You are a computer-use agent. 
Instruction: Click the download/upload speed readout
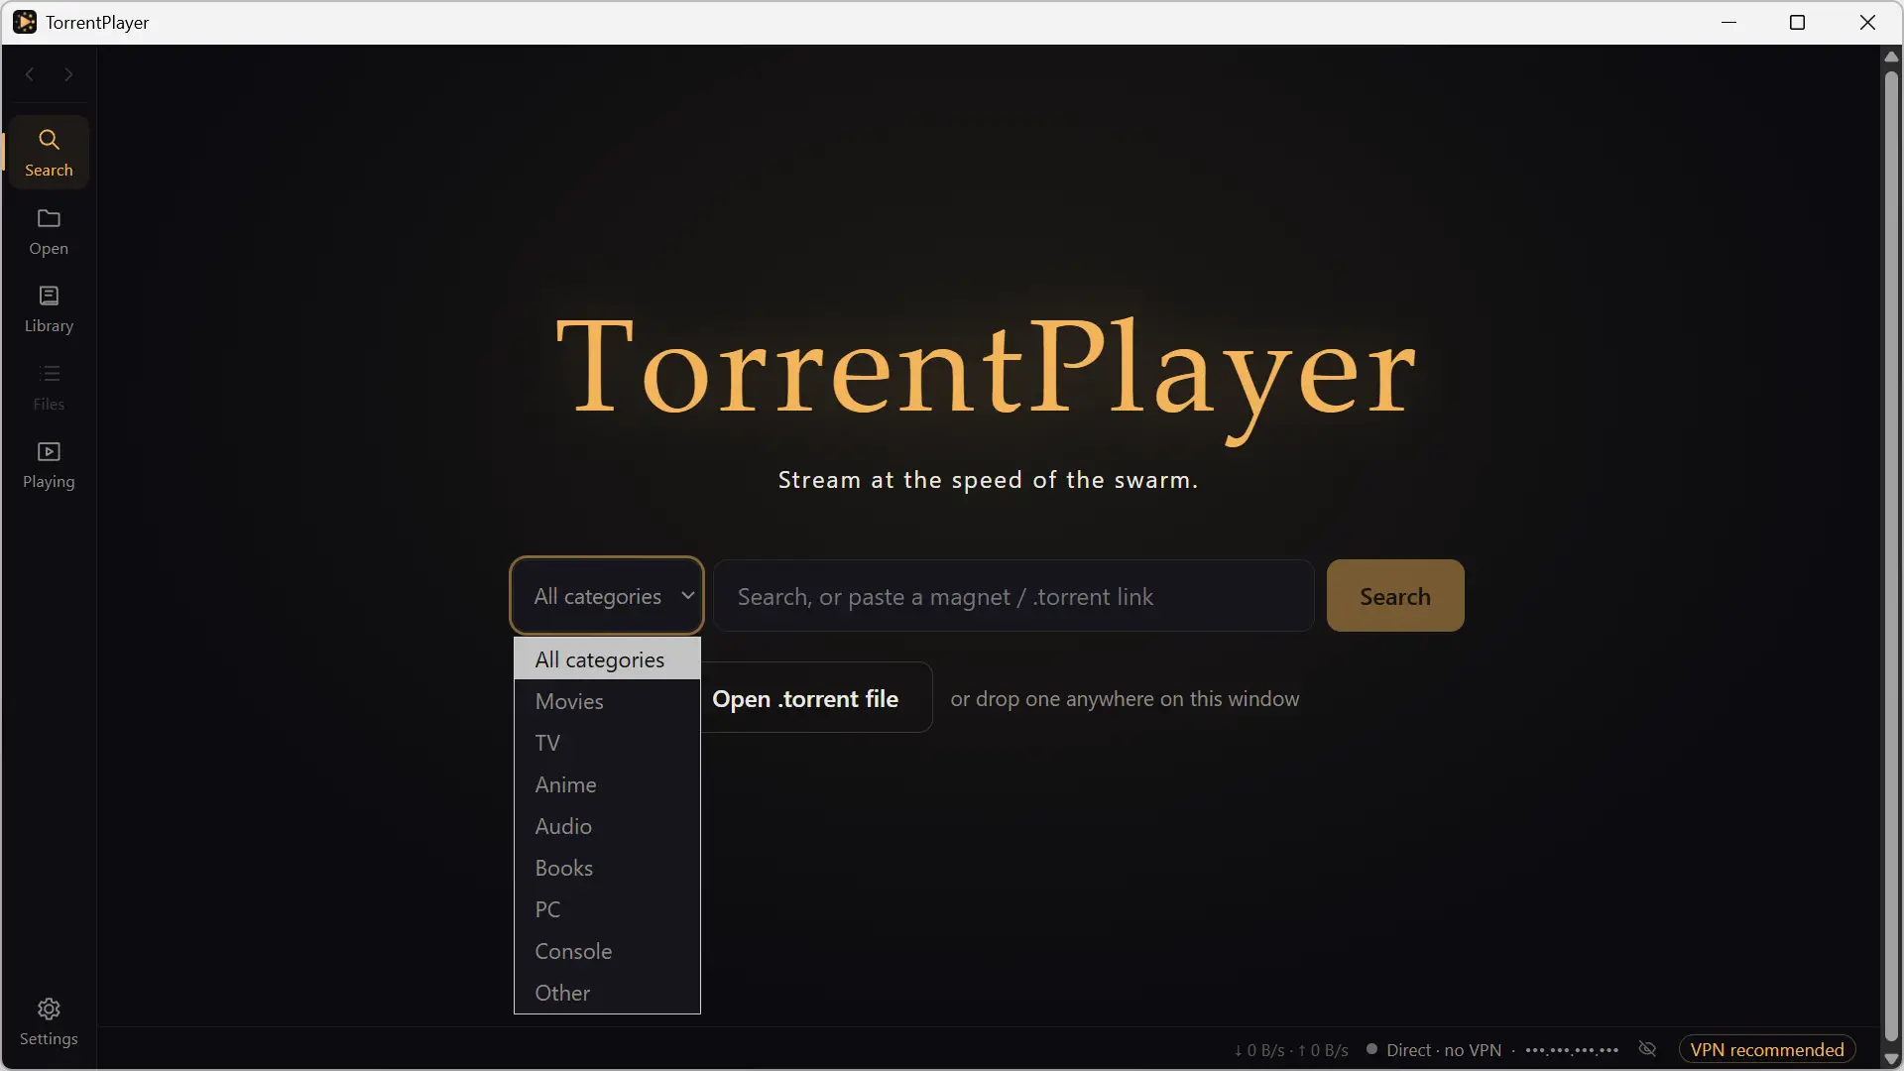[1291, 1050]
